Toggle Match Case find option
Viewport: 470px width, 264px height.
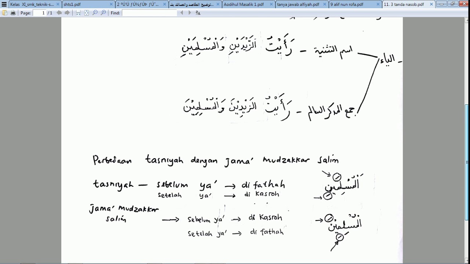point(198,13)
